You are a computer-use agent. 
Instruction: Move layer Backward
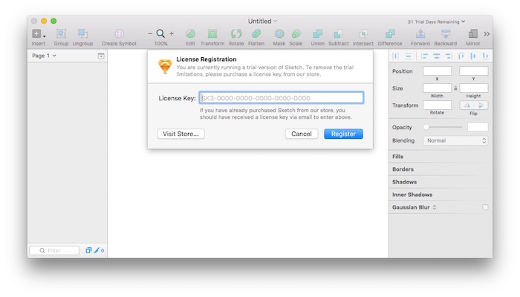pyautogui.click(x=446, y=33)
